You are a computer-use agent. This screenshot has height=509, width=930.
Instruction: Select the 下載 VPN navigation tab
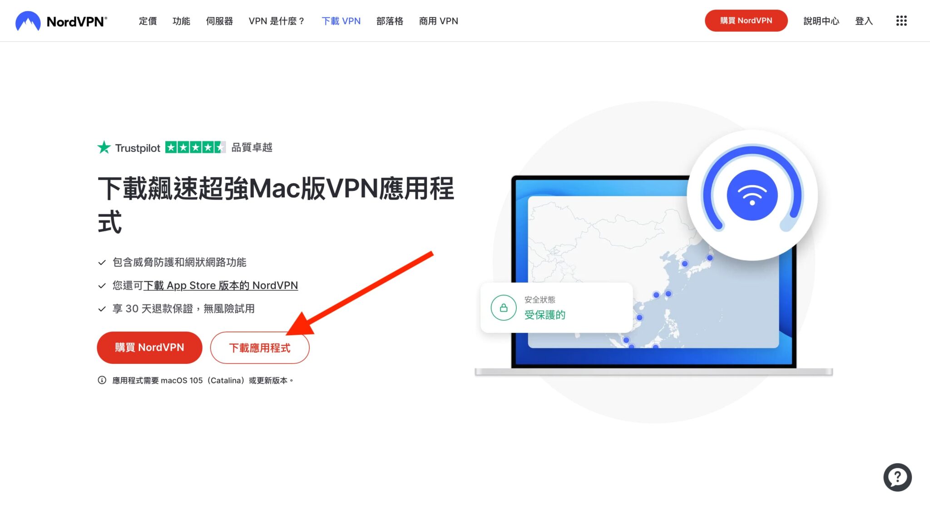(x=341, y=21)
